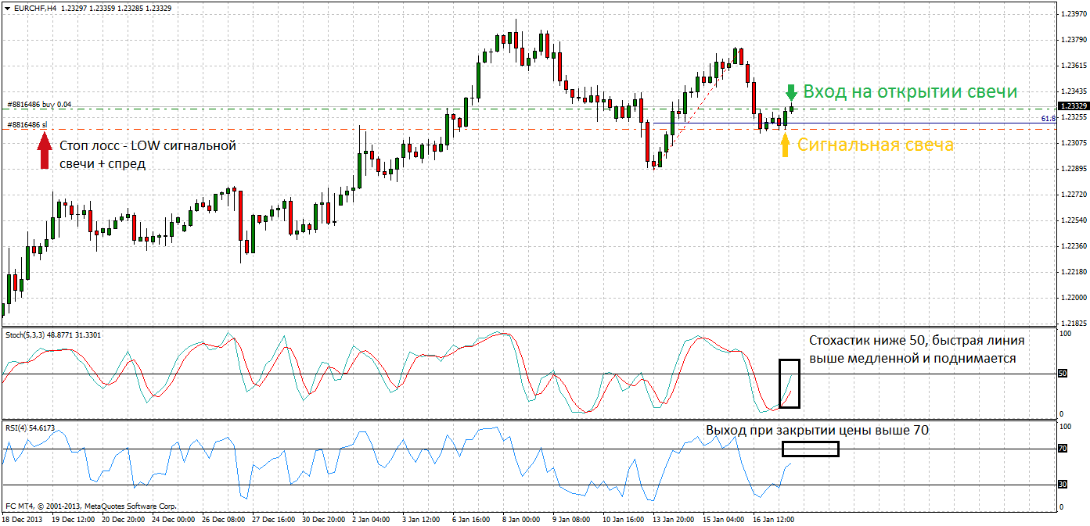Click the 61.8 Fibonacci level label
The width and height of the screenshot is (1090, 526).
pos(1049,119)
